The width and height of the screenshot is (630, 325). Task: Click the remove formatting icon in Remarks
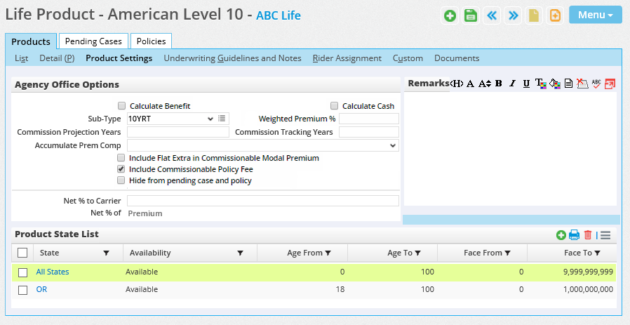[582, 84]
